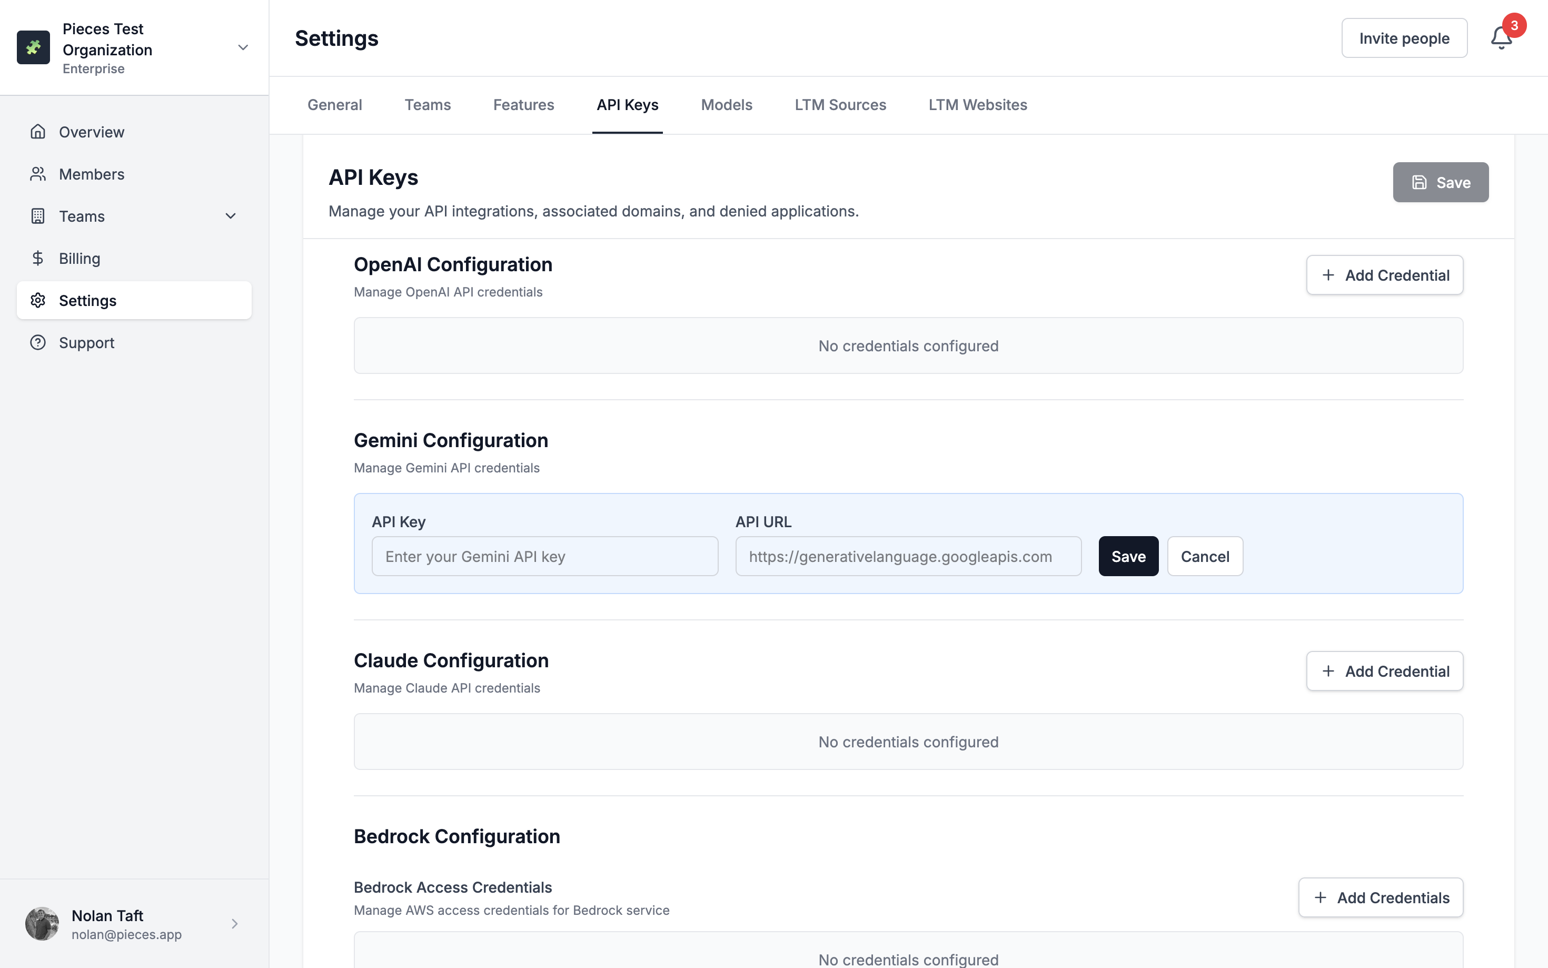Click the Pieces organization logo
This screenshot has height=968, width=1548.
point(33,47)
